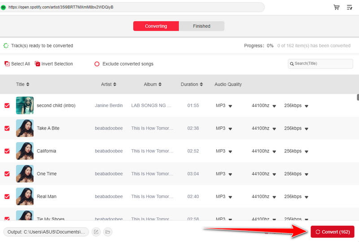Viewport: 359px width, 242px height.
Task: Sort tracks by Title arrows
Action: tap(28, 84)
